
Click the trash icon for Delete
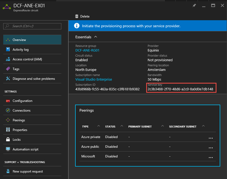tap(77, 16)
